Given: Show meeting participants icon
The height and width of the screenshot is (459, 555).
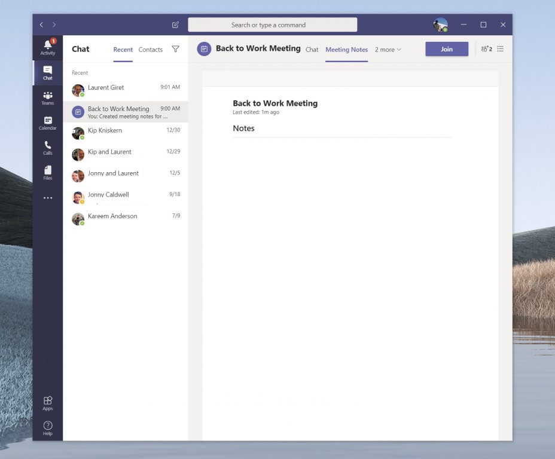Looking at the screenshot, I should [x=486, y=49].
